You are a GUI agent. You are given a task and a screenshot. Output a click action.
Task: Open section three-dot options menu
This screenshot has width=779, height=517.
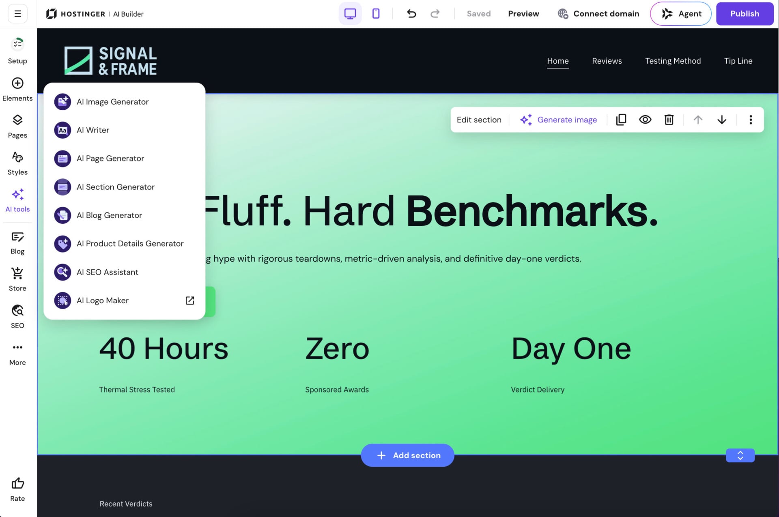click(x=751, y=120)
